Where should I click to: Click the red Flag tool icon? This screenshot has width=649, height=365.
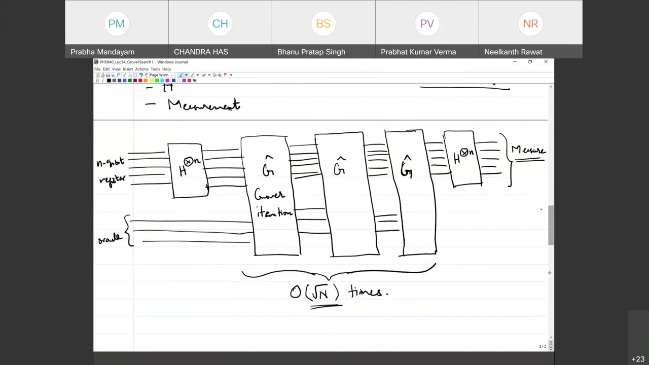225,75
